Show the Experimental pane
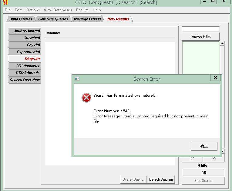This screenshot has height=191, width=232. (x=25, y=52)
